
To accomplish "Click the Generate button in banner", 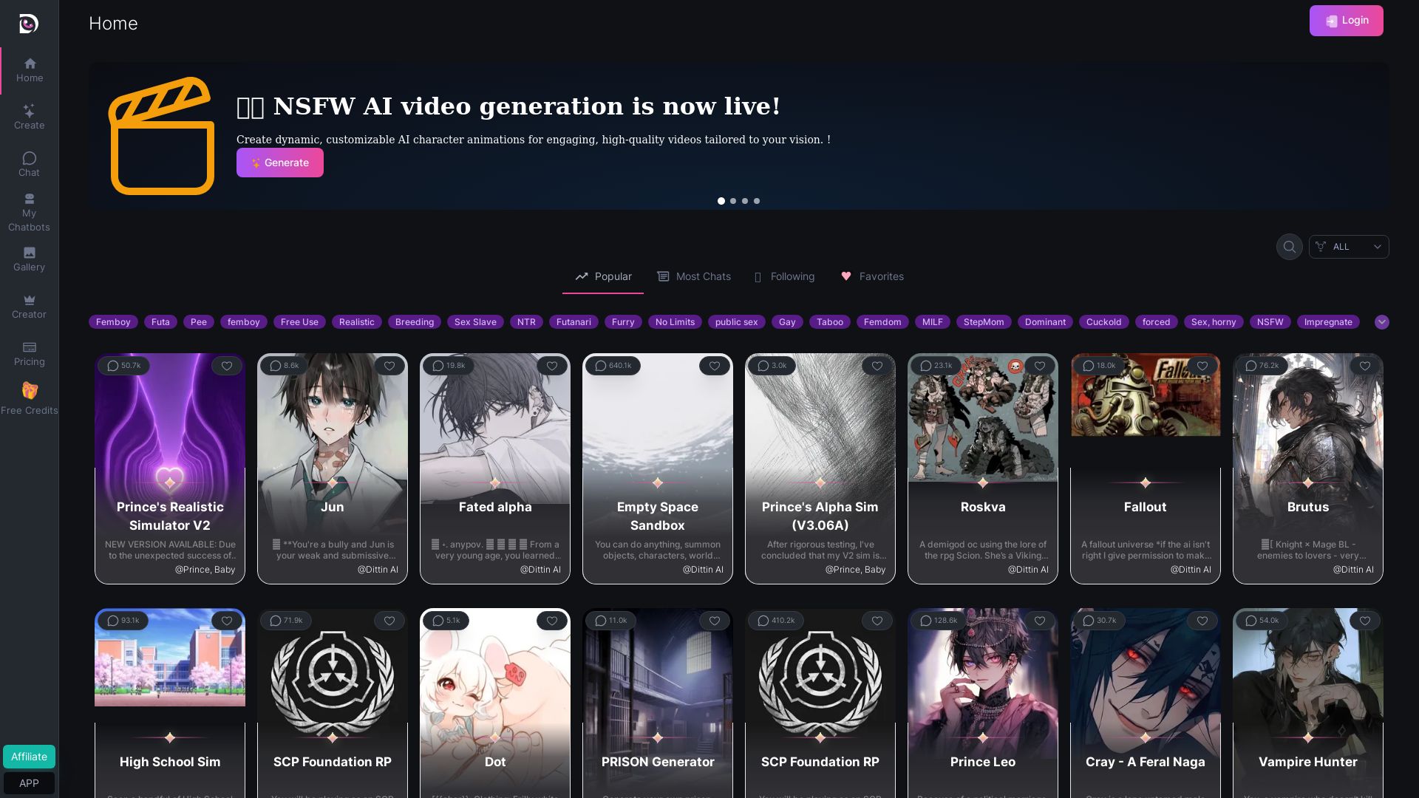I will coord(280,163).
